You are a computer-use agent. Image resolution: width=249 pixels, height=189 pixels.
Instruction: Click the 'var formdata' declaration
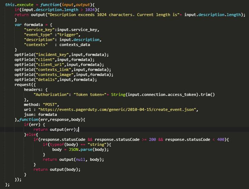(29, 25)
